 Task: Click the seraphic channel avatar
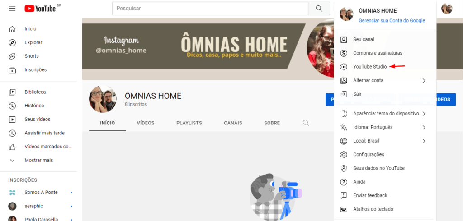12,206
